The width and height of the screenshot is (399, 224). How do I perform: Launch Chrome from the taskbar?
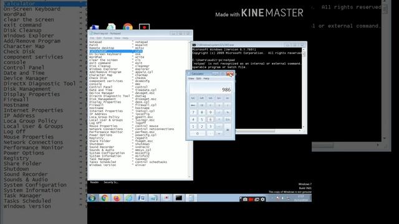tap(104, 198)
